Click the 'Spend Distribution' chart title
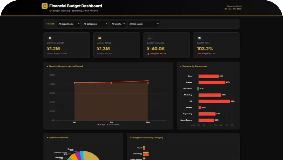This screenshot has width=283, height=160. coord(59,138)
